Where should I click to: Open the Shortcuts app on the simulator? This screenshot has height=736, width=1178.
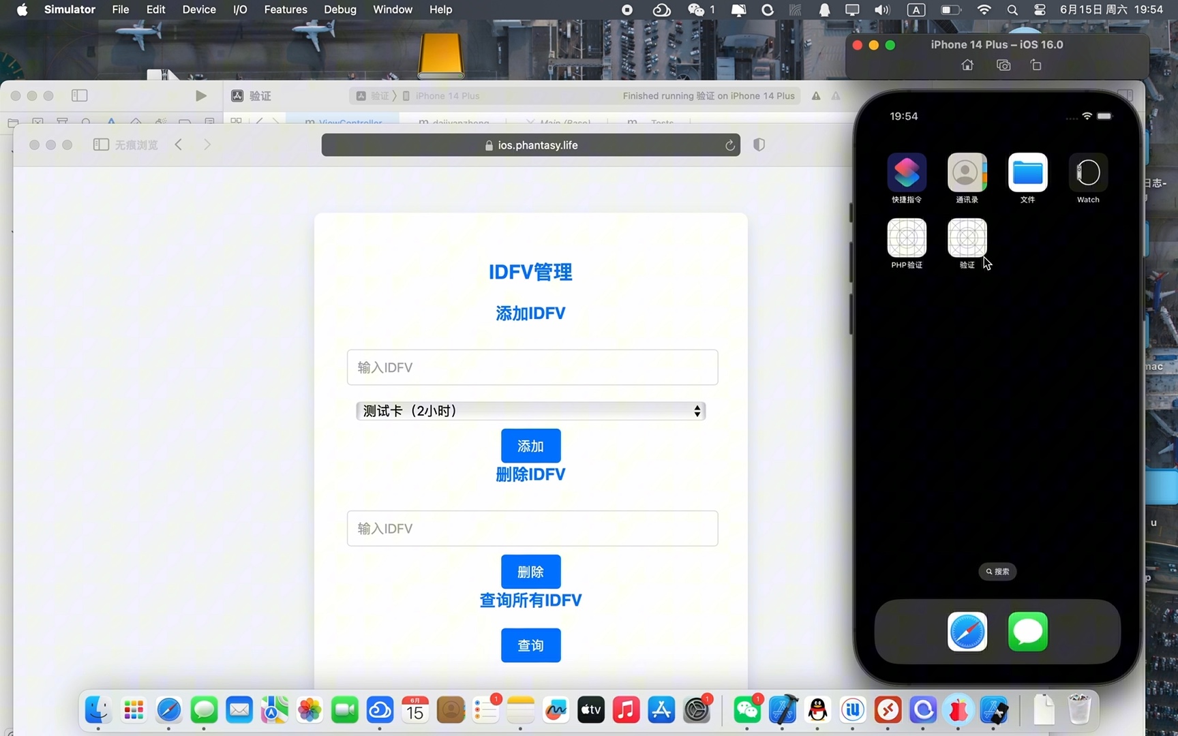tap(907, 172)
